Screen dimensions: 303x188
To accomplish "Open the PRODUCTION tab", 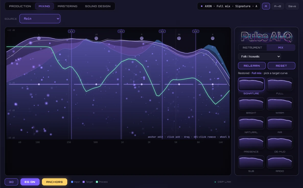I will pyautogui.click(x=20, y=6).
